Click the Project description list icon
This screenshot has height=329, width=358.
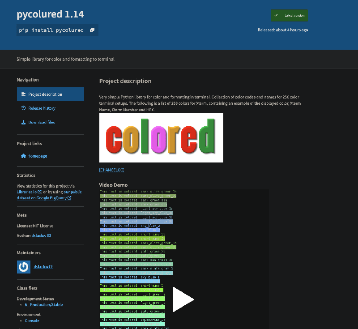[x=23, y=94]
